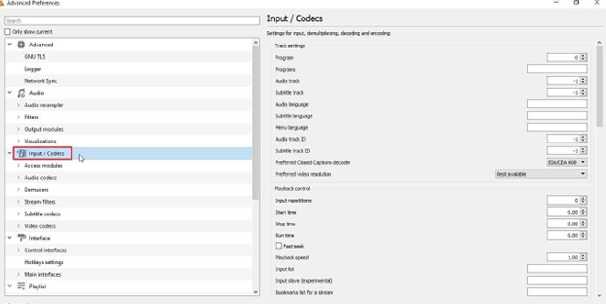This screenshot has width=606, height=304.
Task: Click the Input / Codecs category icon
Action: click(x=21, y=153)
